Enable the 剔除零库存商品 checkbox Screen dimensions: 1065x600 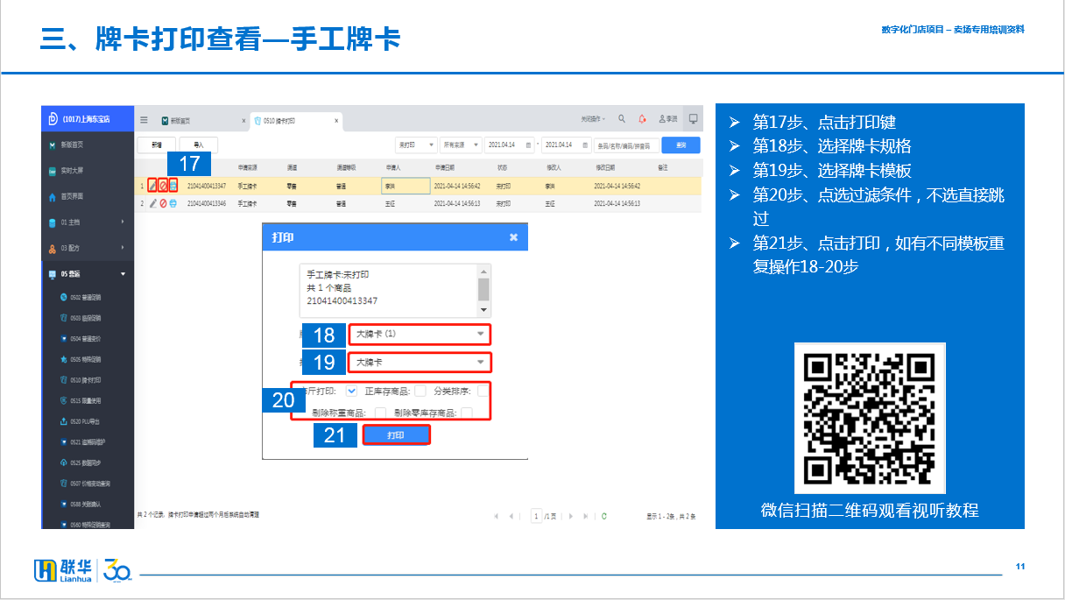(467, 413)
